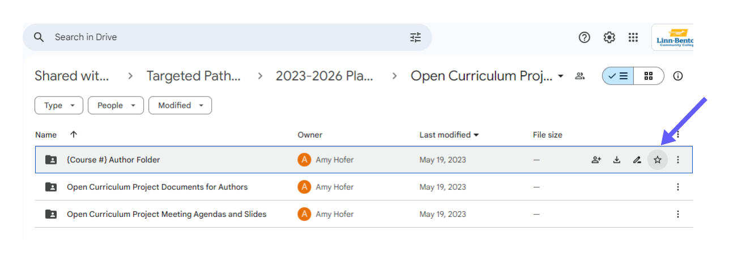Click into the Search in Drive field
The height and width of the screenshot is (265, 729).
point(227,37)
